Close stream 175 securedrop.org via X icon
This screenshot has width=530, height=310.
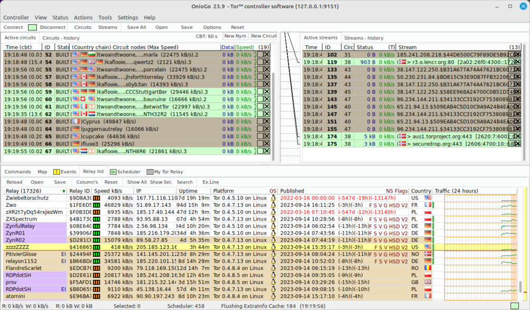(517, 143)
